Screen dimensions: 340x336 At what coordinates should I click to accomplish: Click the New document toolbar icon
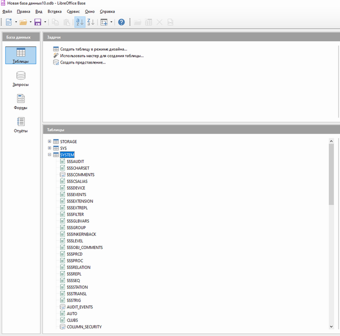coord(8,22)
